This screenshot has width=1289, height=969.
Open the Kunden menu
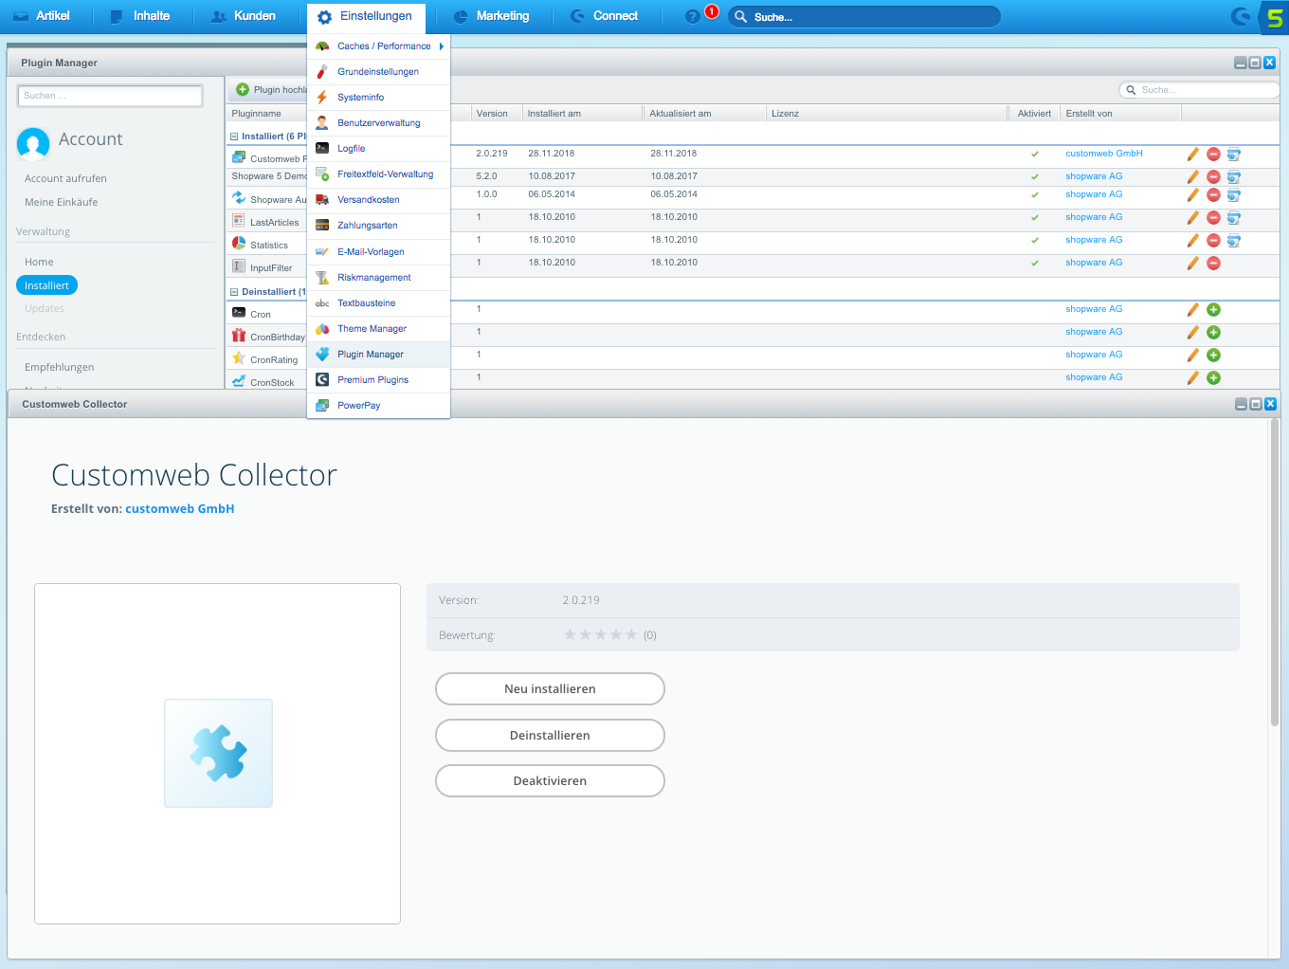[244, 16]
